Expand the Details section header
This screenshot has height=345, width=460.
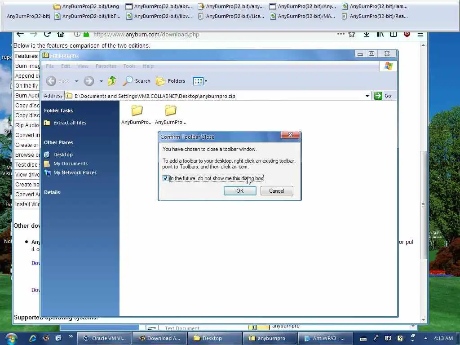[52, 192]
